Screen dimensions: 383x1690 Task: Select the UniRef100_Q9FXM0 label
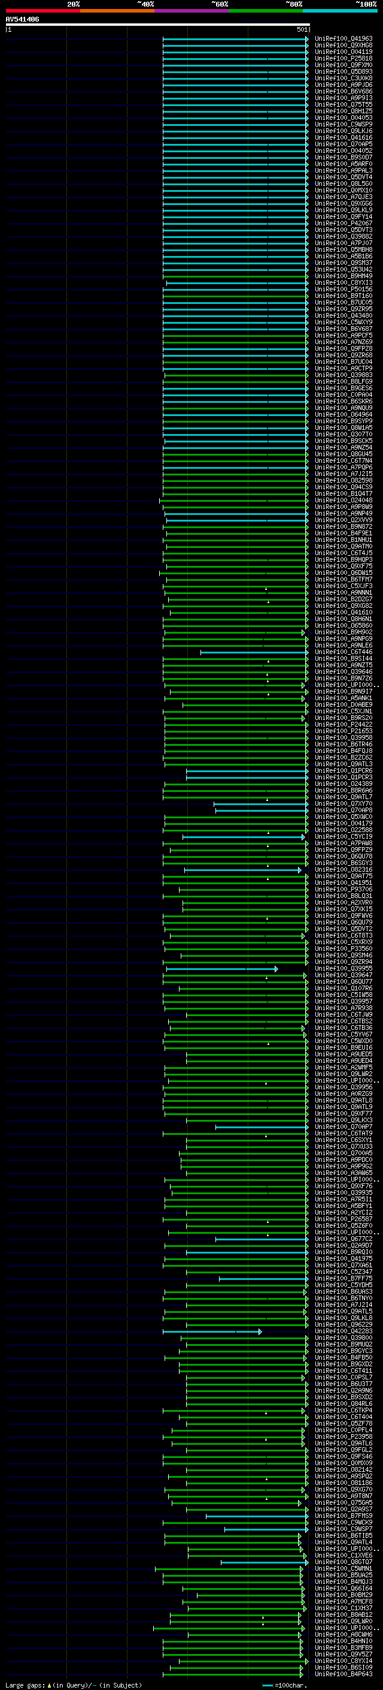click(x=343, y=65)
